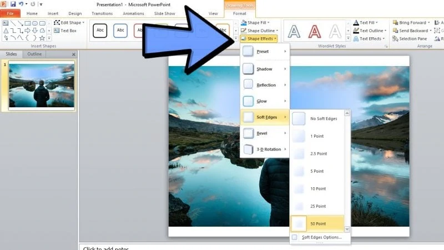
Task: Select the left brace shape
Action: pyautogui.click(x=28, y=38)
